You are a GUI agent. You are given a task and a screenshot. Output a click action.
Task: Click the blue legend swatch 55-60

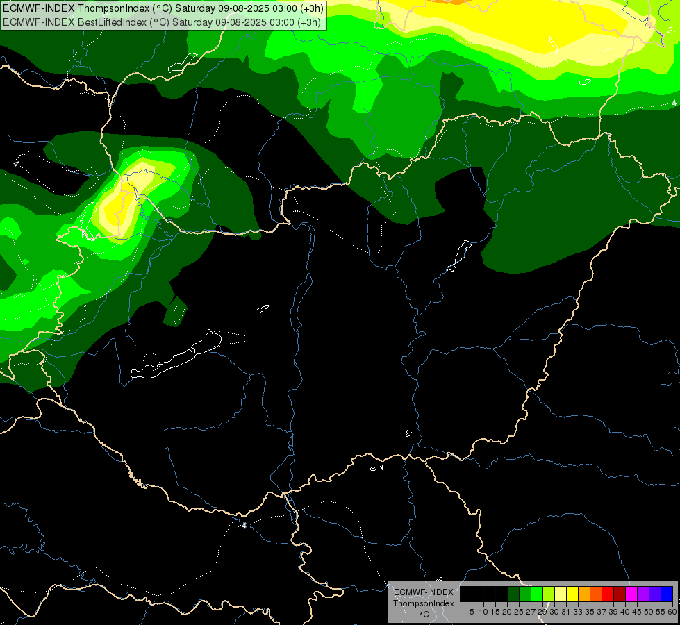coord(667,594)
